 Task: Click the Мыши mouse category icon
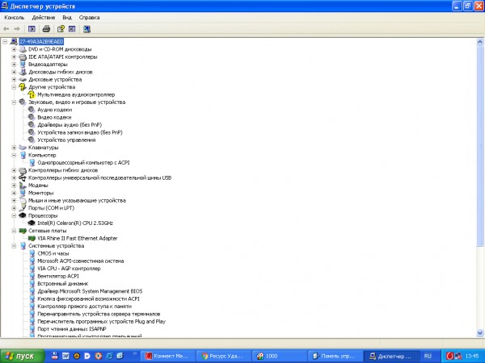pos(23,200)
